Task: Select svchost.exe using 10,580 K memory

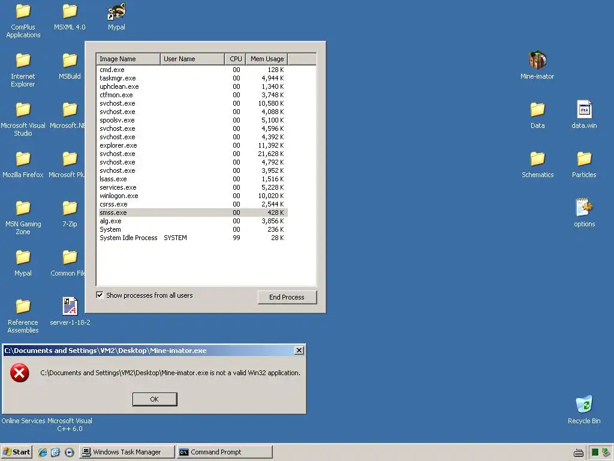Action: [x=192, y=103]
